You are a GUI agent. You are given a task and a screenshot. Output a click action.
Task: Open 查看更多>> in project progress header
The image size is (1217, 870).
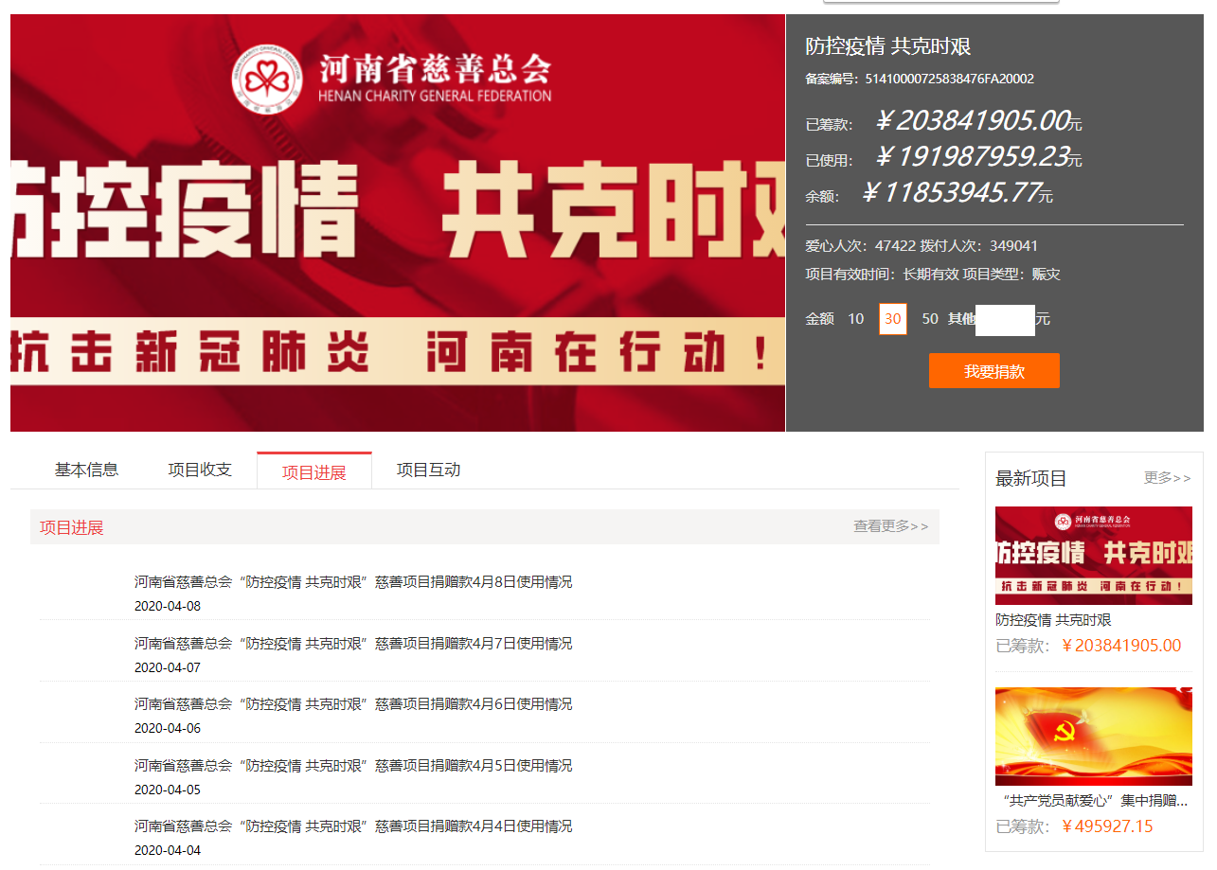point(890,526)
